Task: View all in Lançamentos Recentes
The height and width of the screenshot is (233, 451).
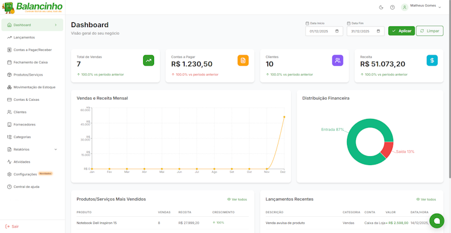Action: pos(426,199)
